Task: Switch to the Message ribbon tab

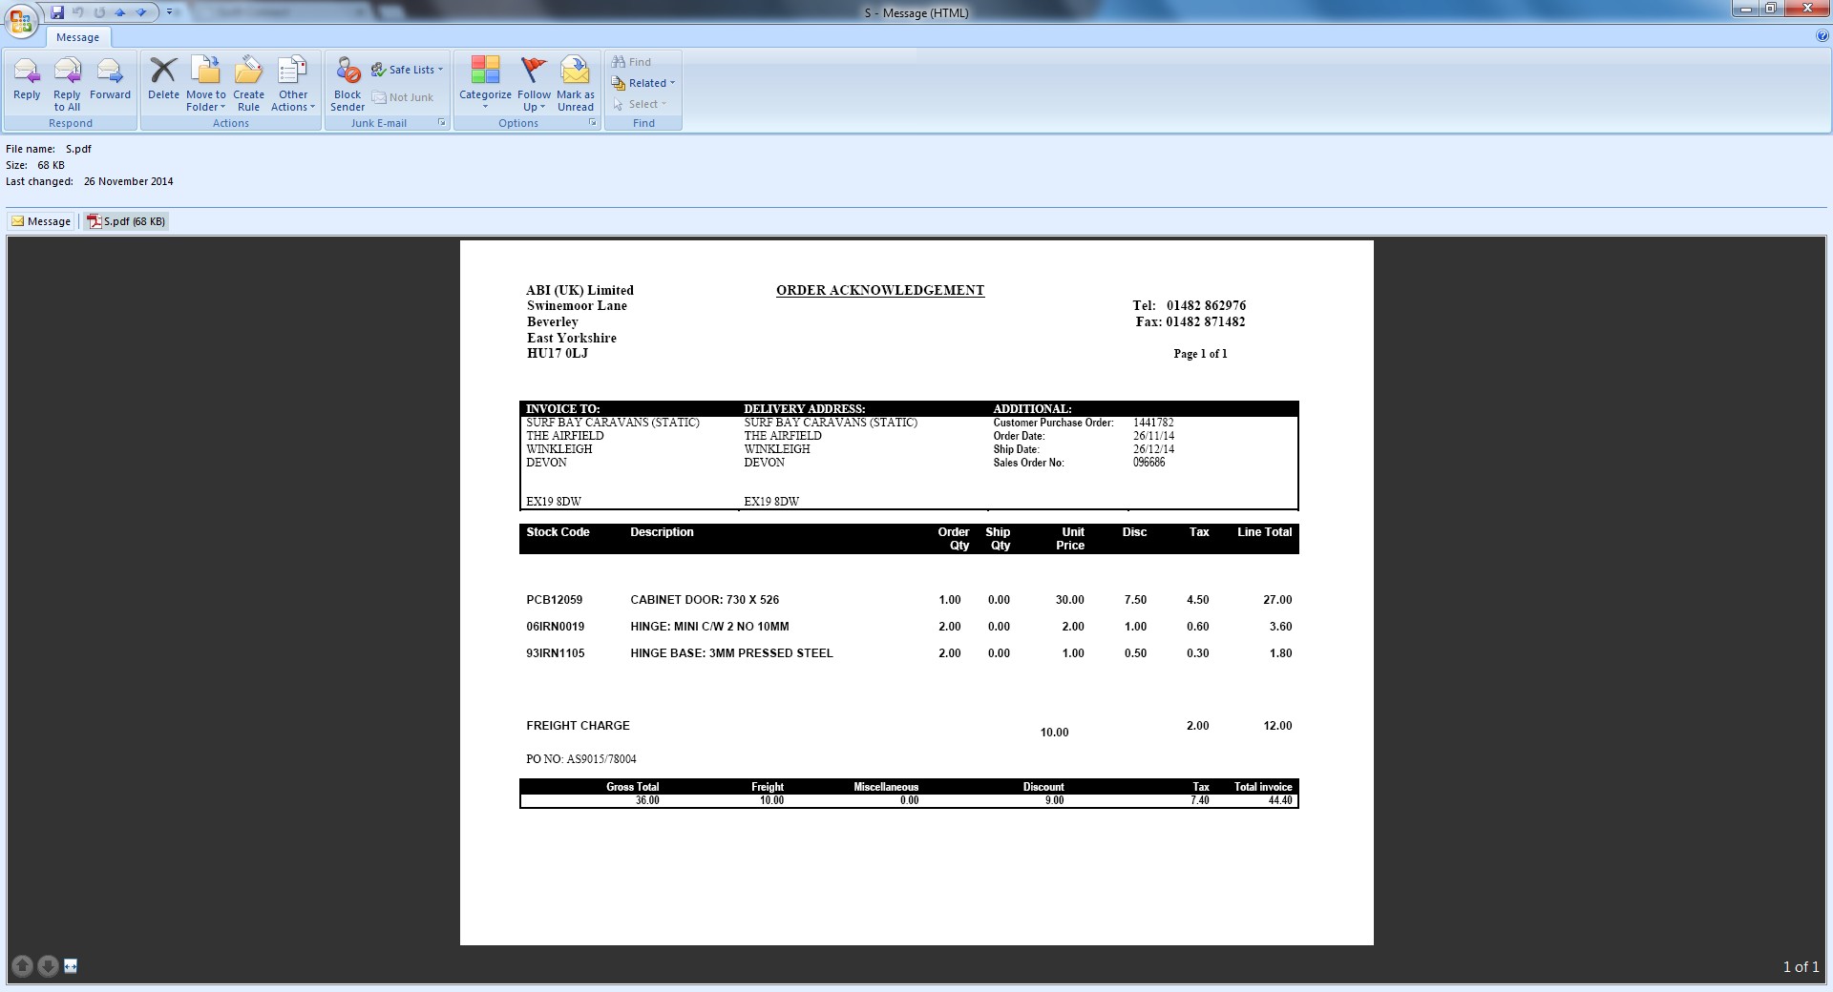Action: [77, 37]
